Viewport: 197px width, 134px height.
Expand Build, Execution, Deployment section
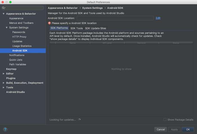pos(3,83)
